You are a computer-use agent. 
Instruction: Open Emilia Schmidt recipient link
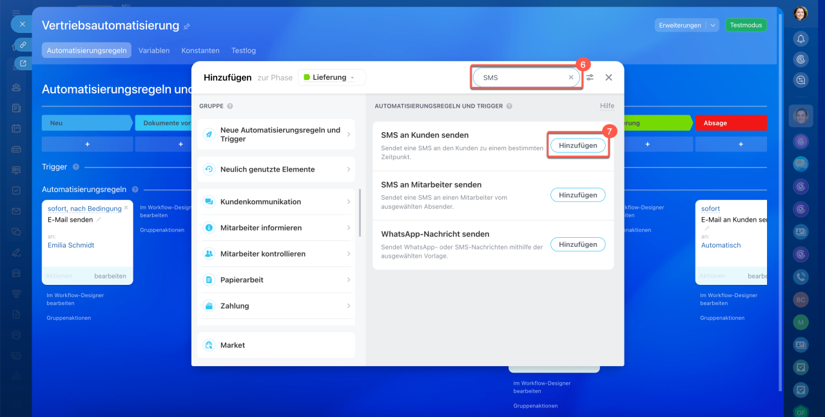coord(71,245)
